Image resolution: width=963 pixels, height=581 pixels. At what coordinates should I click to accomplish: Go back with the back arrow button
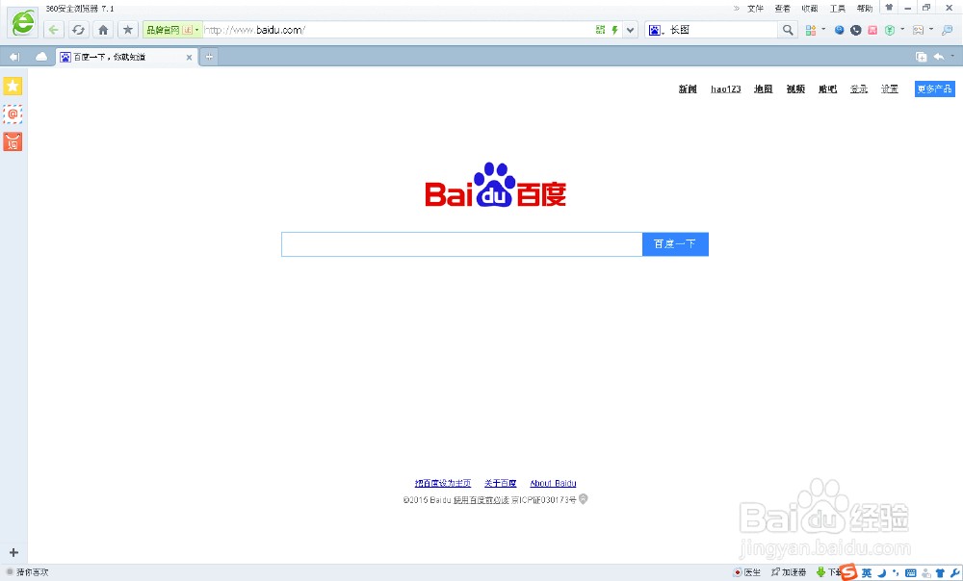53,30
